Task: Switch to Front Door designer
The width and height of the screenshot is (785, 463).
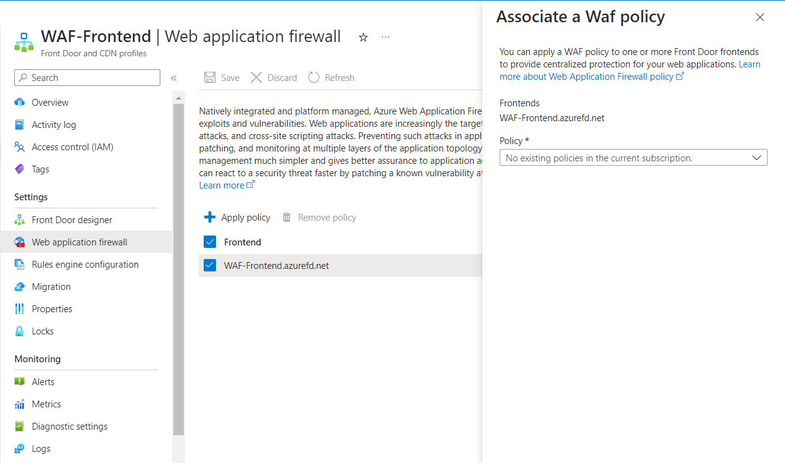Action: coord(70,219)
